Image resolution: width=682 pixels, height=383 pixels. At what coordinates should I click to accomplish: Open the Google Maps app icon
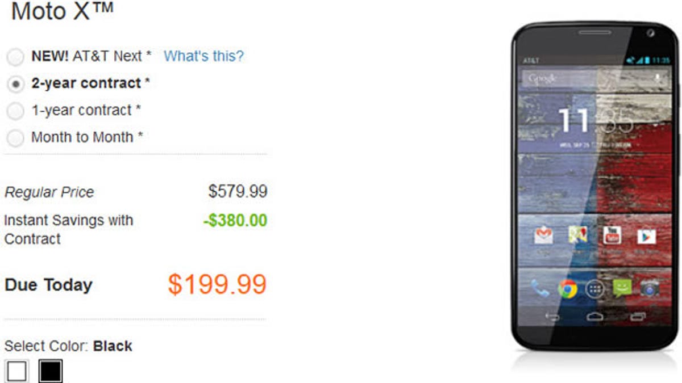coord(577,235)
